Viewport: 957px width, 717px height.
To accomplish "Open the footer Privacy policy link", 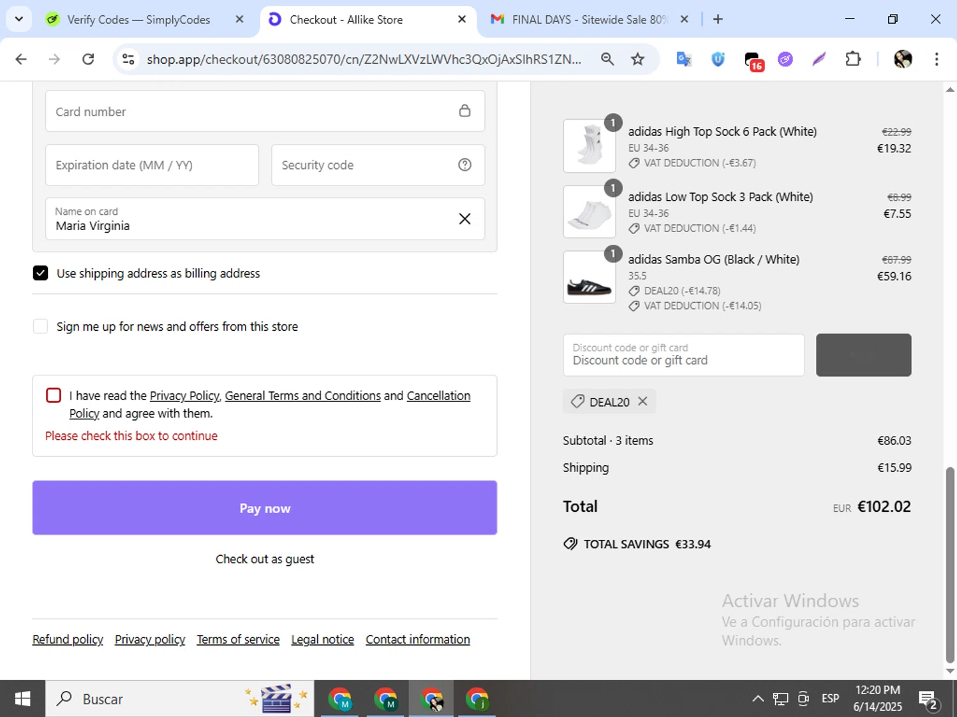I will pyautogui.click(x=150, y=639).
